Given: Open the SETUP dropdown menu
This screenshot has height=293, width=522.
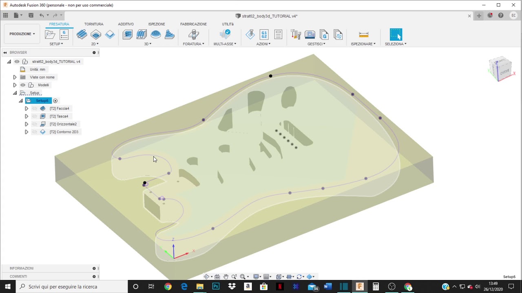Looking at the screenshot, I should pos(56,44).
